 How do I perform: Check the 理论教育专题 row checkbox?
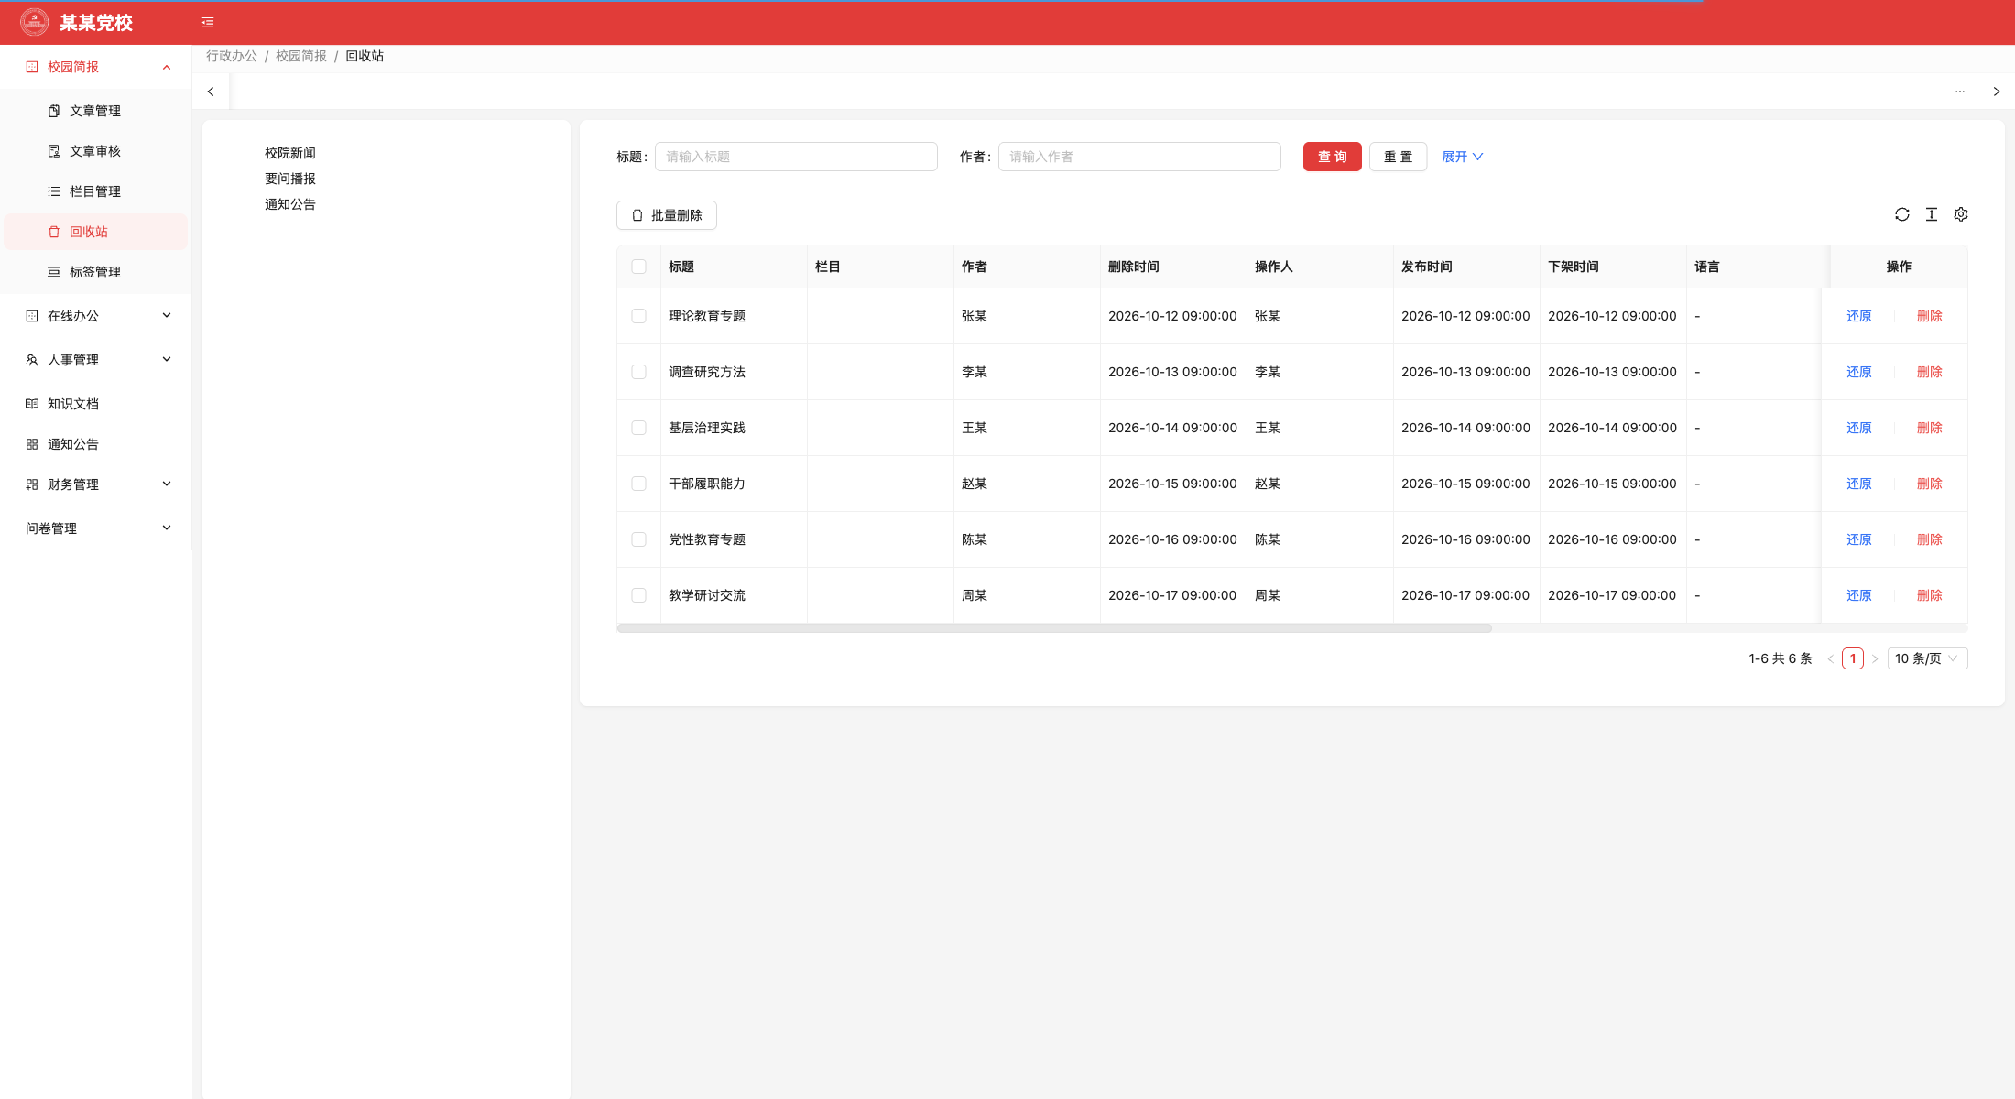(x=639, y=316)
